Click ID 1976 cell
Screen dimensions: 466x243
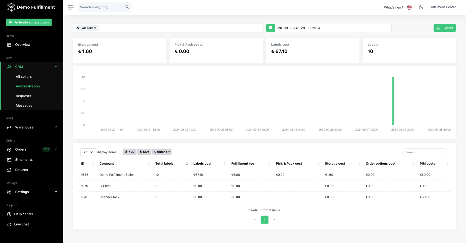click(84, 186)
